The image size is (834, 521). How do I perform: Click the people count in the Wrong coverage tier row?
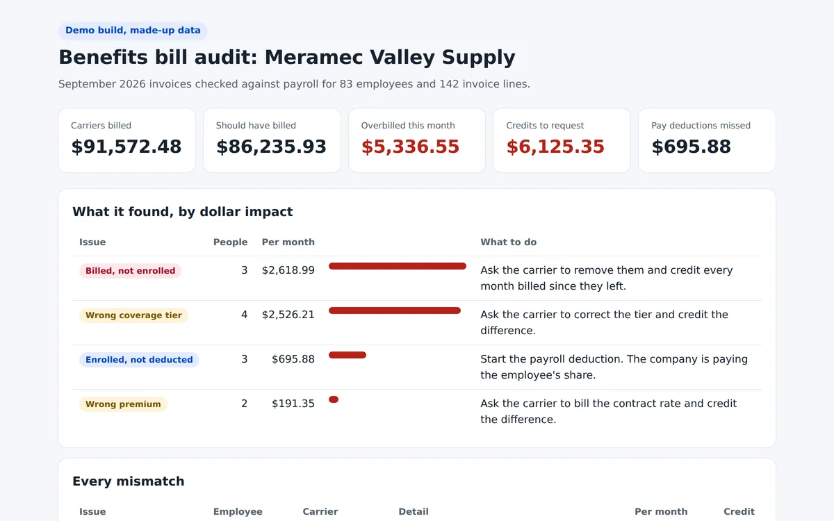point(244,315)
